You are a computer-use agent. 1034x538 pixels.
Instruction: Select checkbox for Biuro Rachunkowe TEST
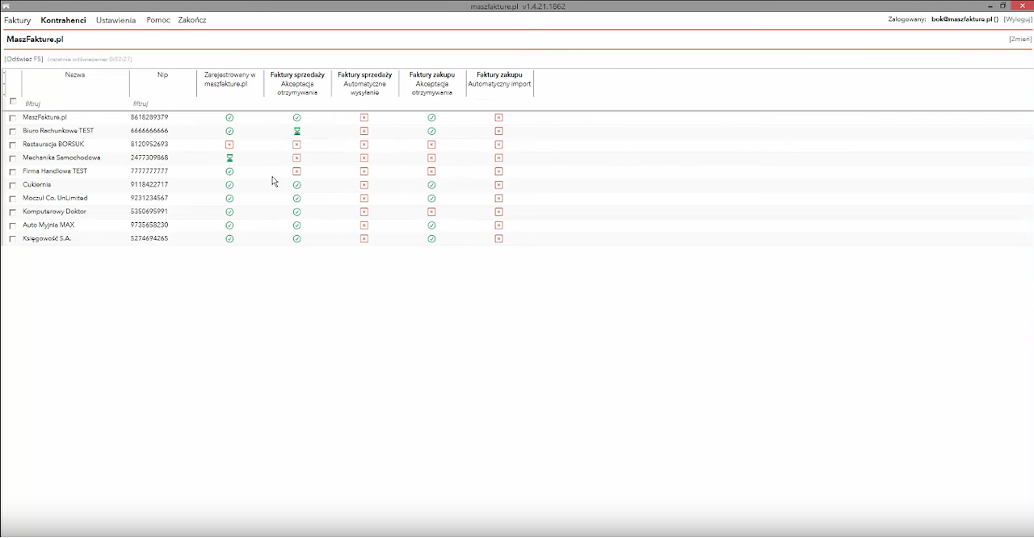click(13, 132)
